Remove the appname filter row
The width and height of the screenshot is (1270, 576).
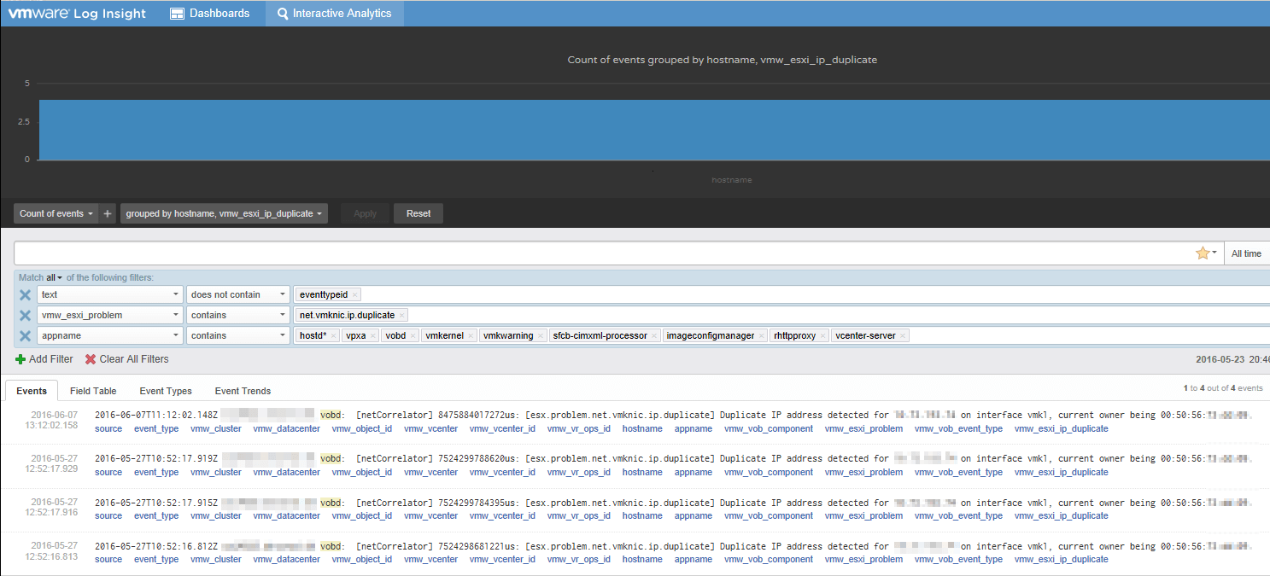[x=26, y=335]
